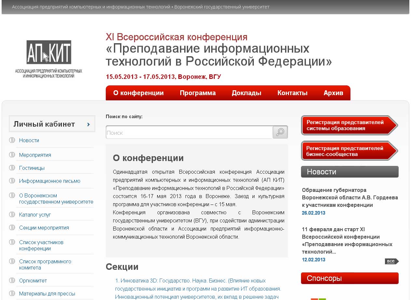The height and width of the screenshot is (300, 411).
Task: Click the Секции heading
Action: point(122,267)
